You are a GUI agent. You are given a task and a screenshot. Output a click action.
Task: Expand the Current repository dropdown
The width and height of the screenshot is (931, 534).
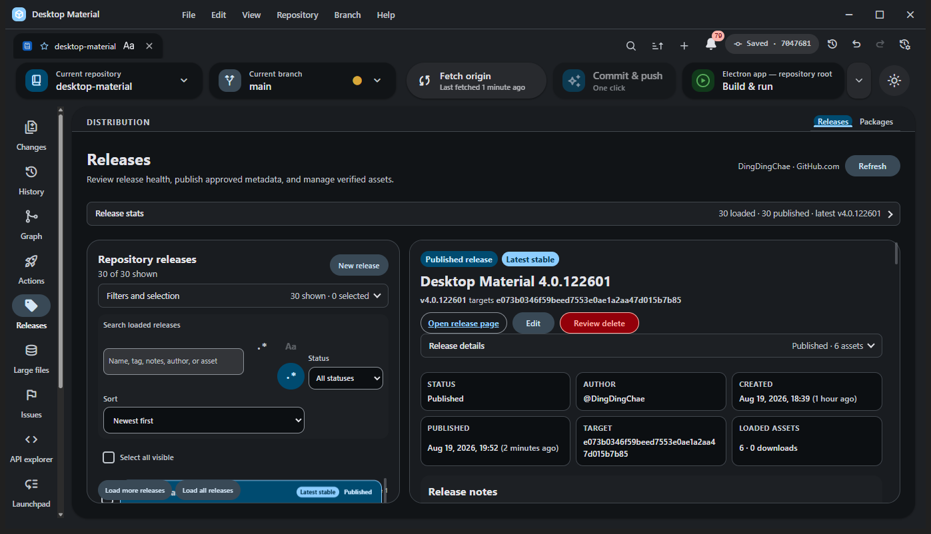click(x=109, y=81)
